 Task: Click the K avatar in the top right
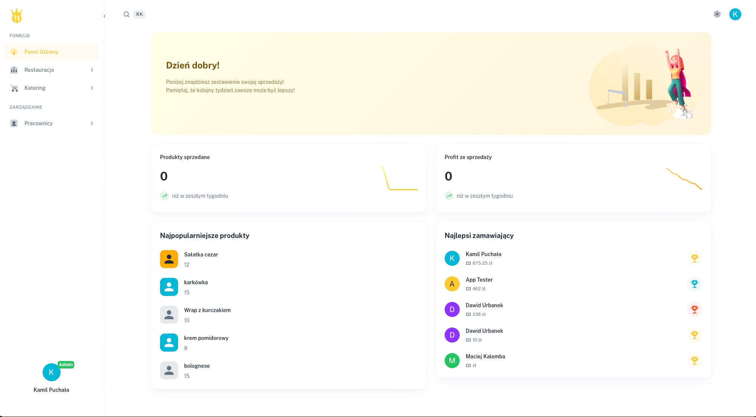(x=736, y=14)
